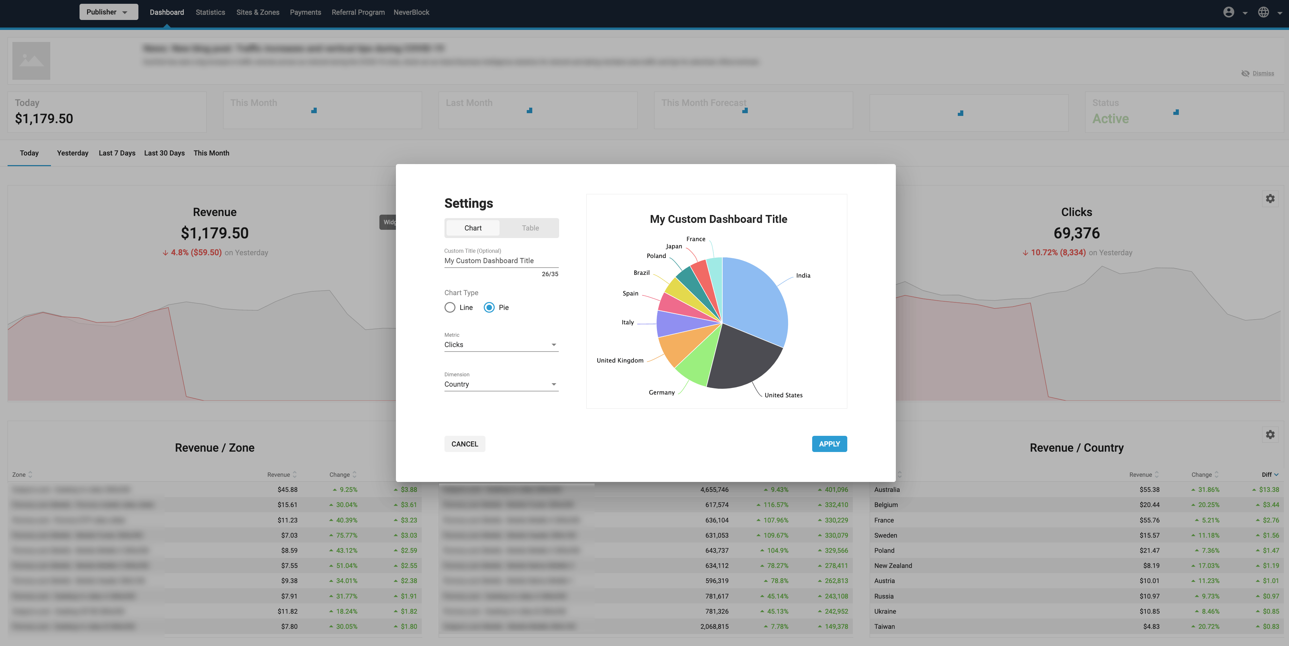Viewport: 1289px width, 646px height.
Task: Open Clicks widget gear settings
Action: (1270, 198)
